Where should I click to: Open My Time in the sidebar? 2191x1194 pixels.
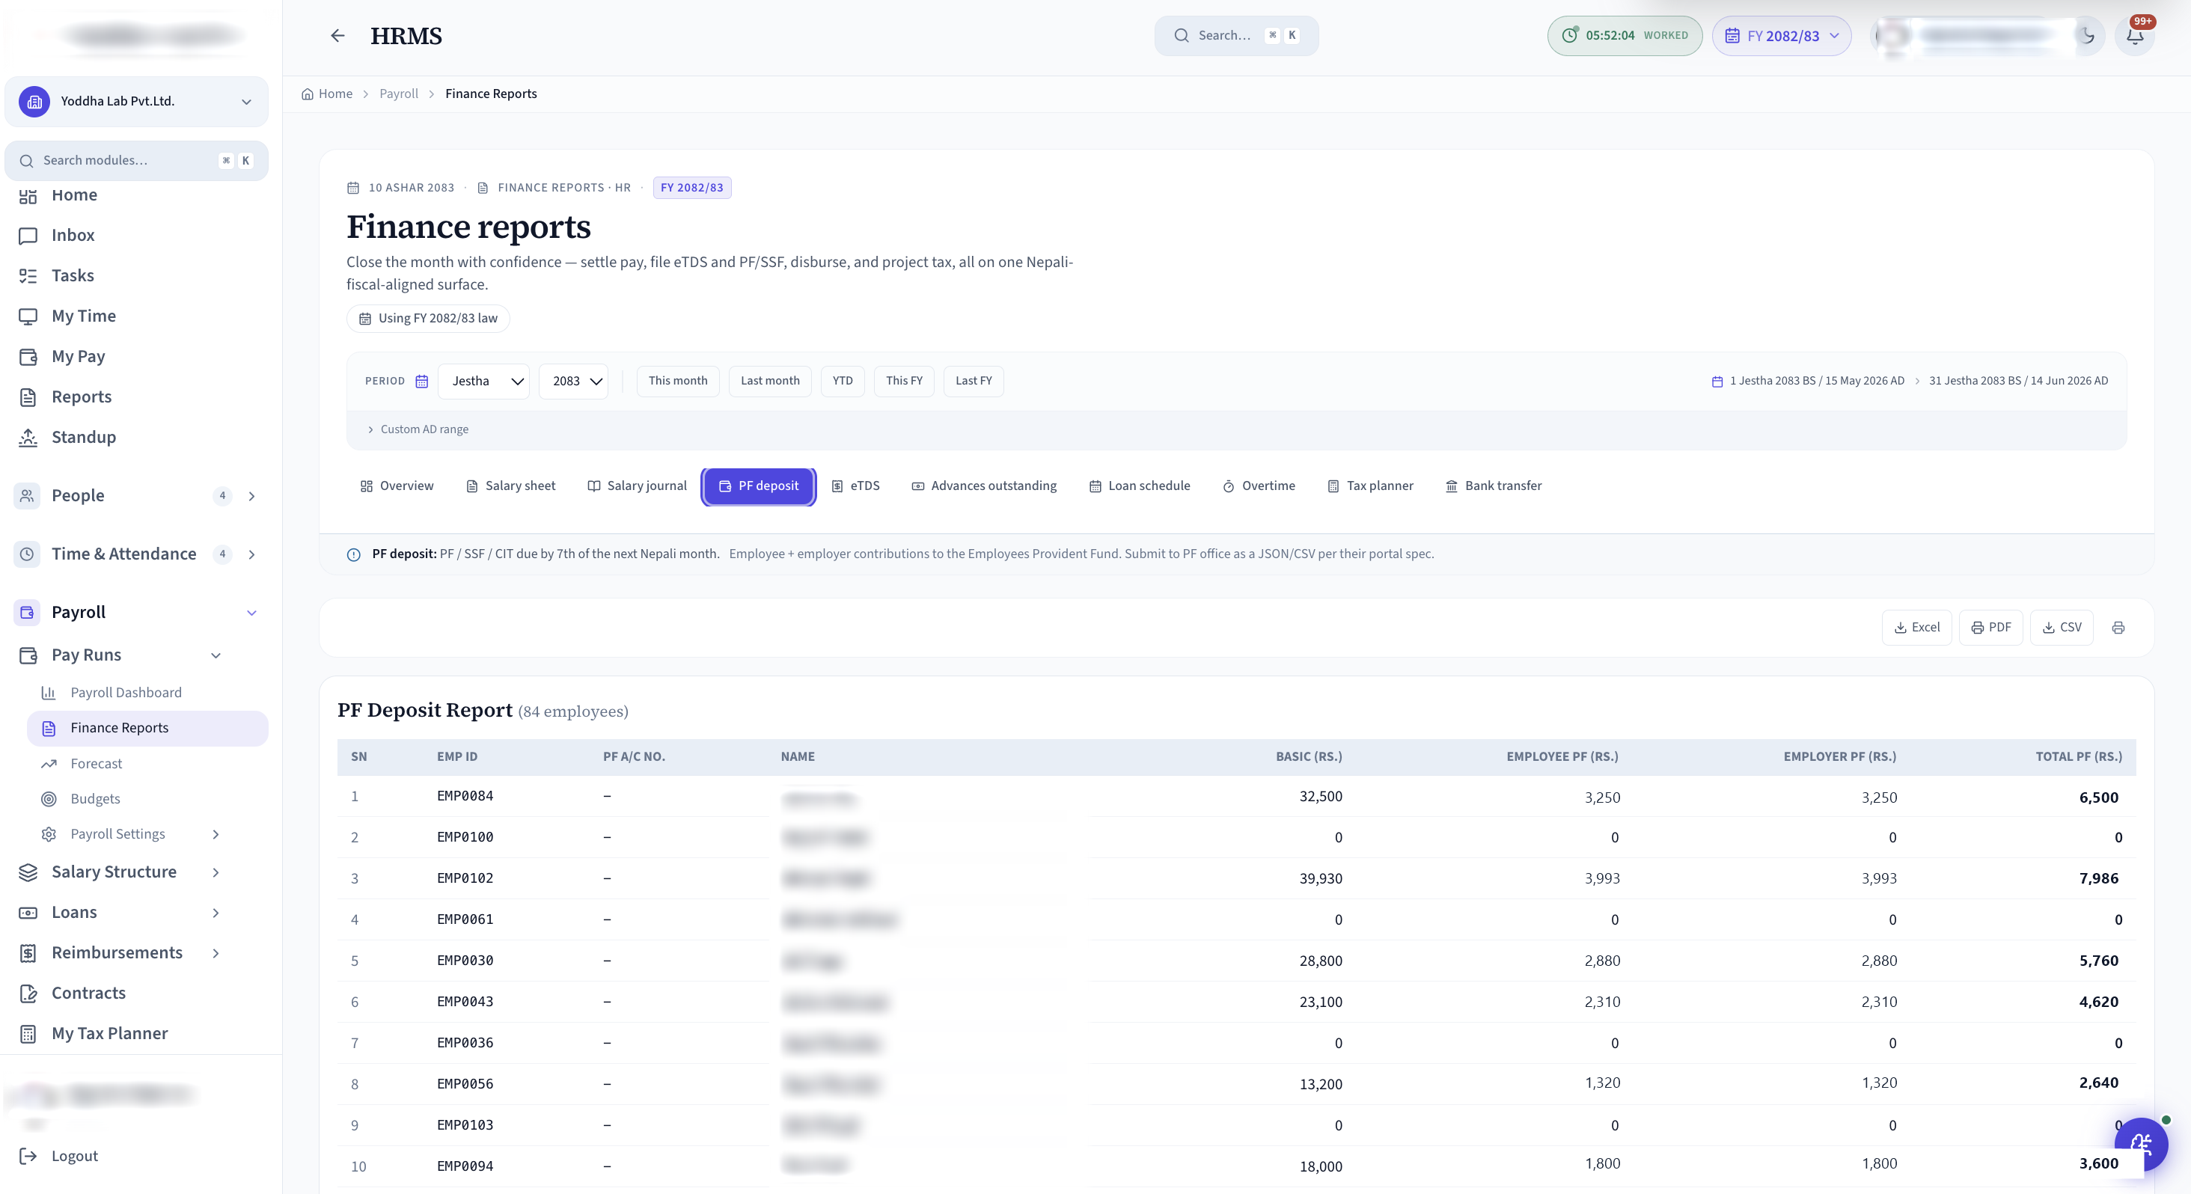click(136, 316)
